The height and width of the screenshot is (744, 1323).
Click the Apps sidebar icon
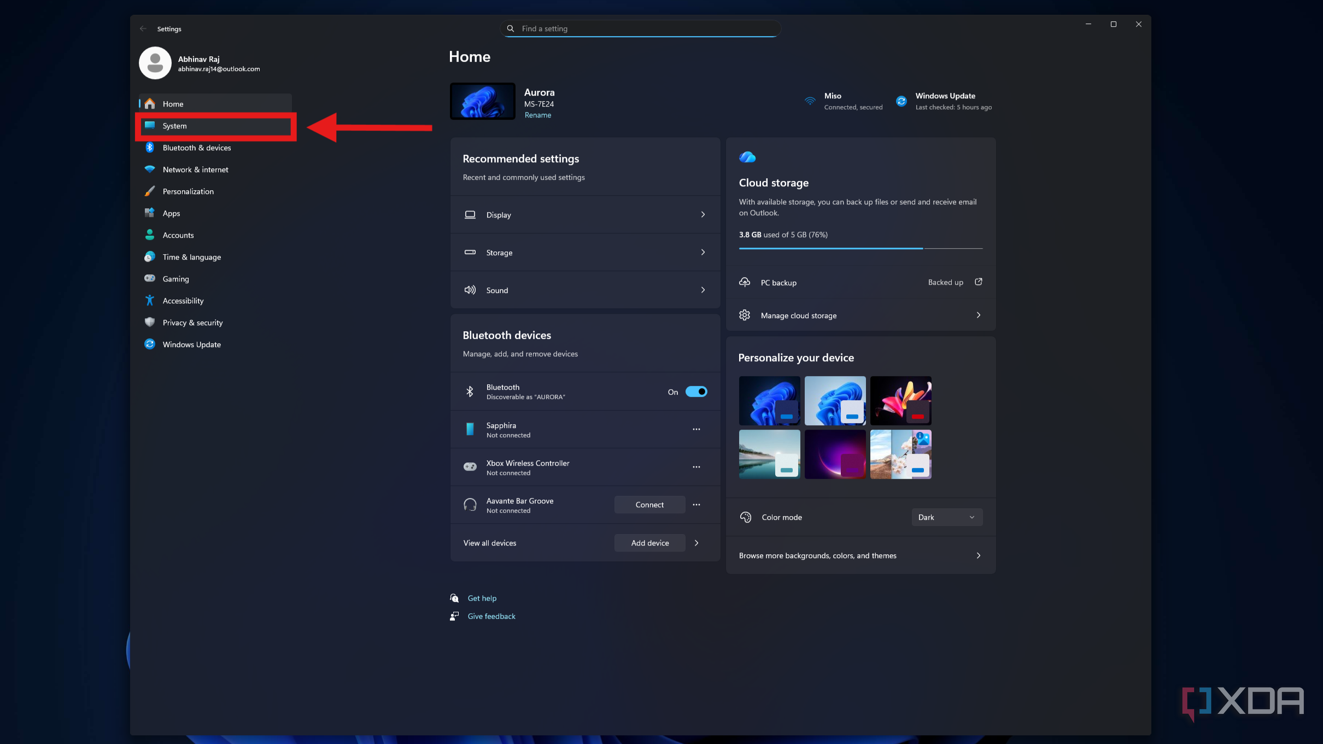[149, 213]
